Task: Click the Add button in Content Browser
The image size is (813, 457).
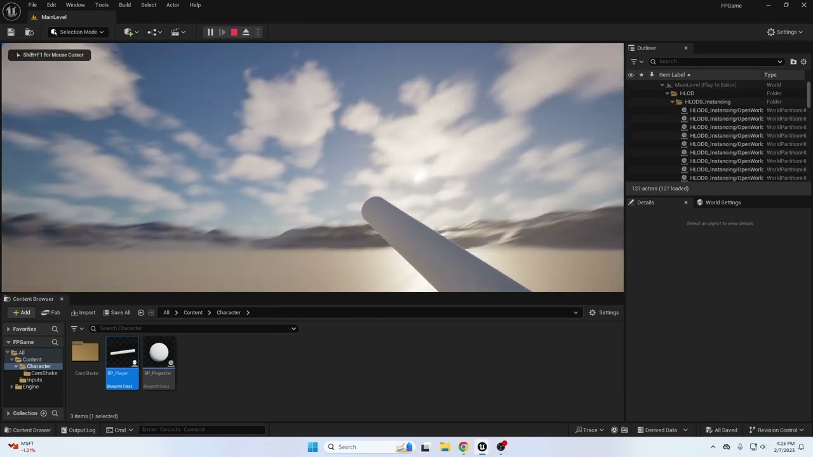Action: [21, 313]
